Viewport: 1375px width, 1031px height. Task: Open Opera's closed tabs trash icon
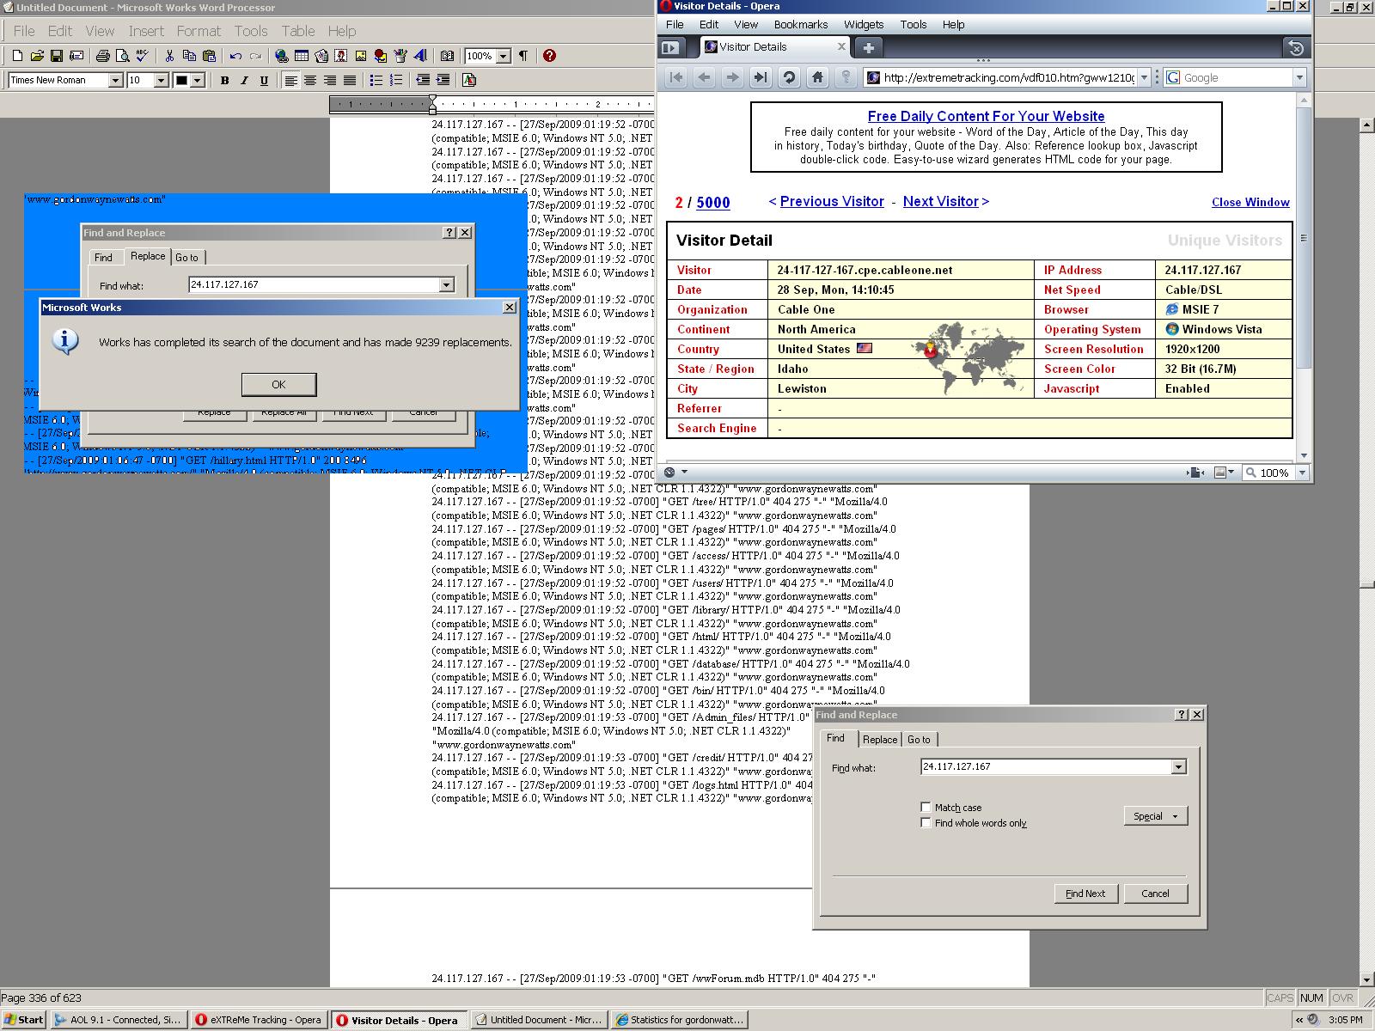click(1296, 47)
